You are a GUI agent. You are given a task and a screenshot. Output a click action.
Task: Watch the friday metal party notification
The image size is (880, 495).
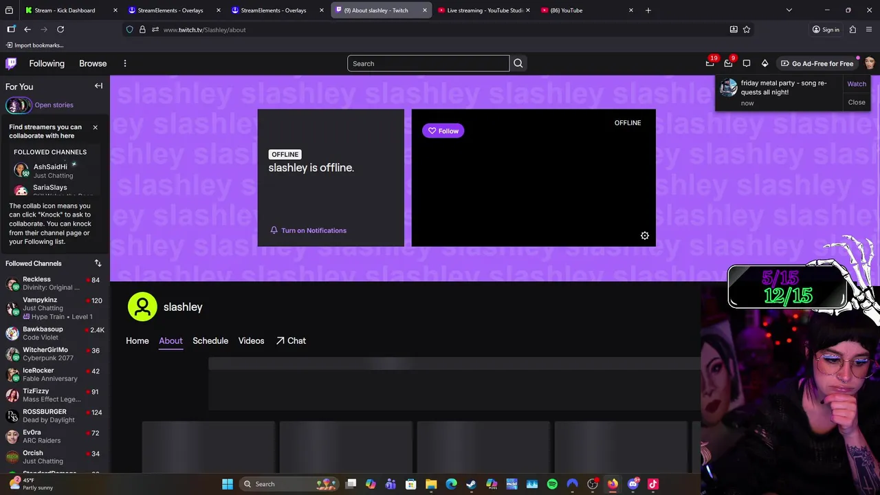[857, 84]
